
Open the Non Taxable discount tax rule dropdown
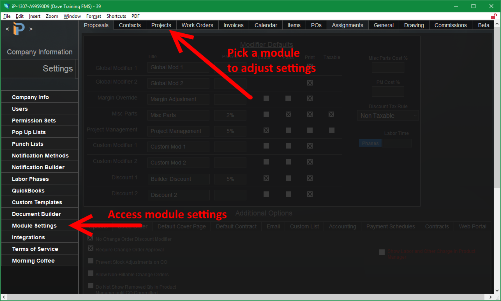pyautogui.click(x=388, y=115)
